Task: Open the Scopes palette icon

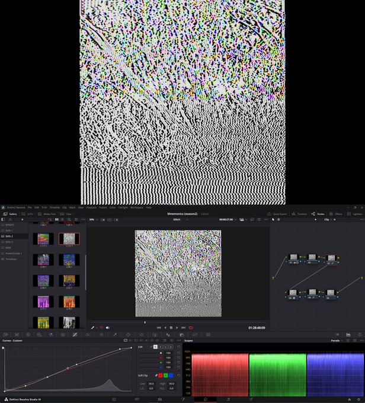Action: 348,335
